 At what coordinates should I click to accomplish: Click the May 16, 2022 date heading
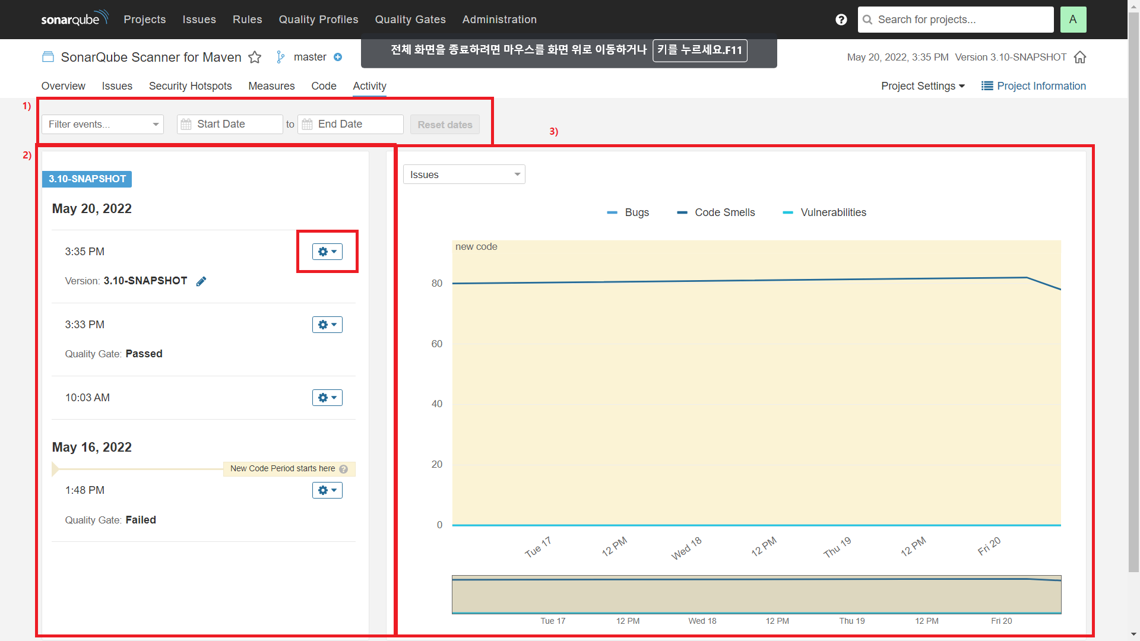[91, 448]
